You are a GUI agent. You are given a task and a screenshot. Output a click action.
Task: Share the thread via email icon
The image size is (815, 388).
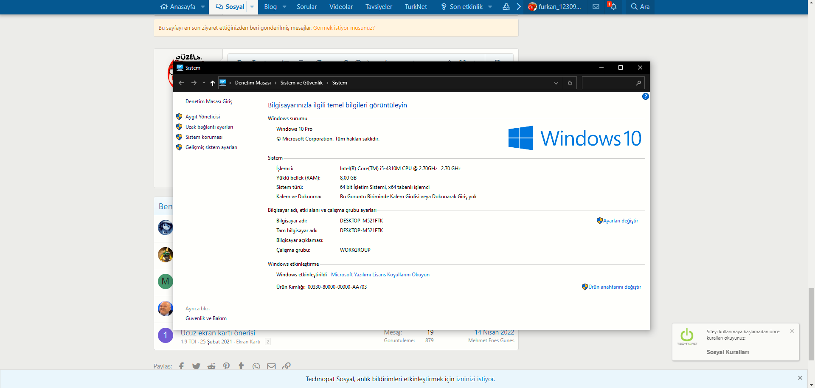271,366
